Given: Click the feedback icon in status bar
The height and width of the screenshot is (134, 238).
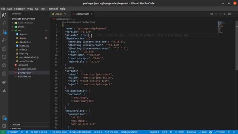Looking at the screenshot, I should [x=229, y=132].
